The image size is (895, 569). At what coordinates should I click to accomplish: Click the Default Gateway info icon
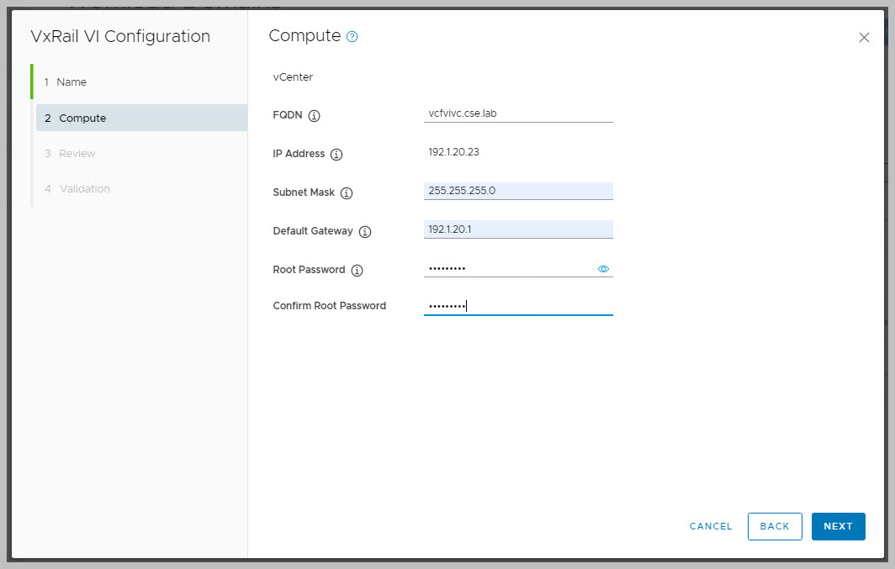(365, 232)
